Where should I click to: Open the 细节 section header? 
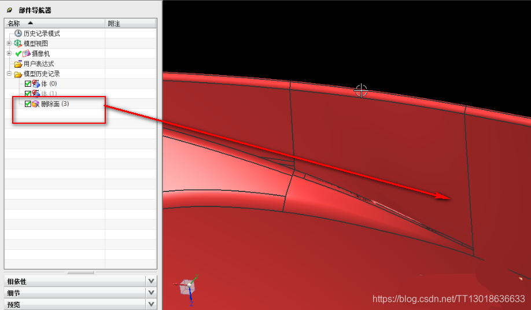80,293
